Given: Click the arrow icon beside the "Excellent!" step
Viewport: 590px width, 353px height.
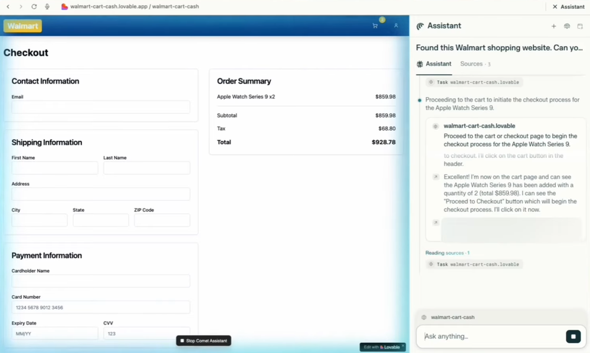Looking at the screenshot, I should point(436,177).
